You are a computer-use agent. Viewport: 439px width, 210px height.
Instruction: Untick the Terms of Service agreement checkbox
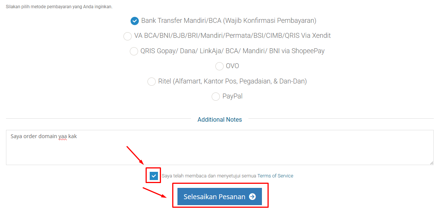pyautogui.click(x=154, y=176)
